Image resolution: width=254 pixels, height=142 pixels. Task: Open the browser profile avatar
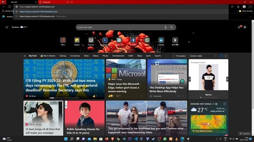(x=244, y=7)
